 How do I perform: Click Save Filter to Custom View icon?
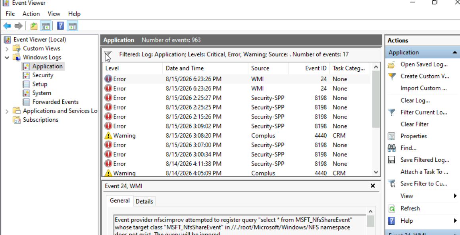(x=392, y=184)
